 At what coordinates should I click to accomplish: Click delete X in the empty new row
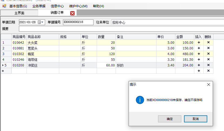(x=208, y=71)
